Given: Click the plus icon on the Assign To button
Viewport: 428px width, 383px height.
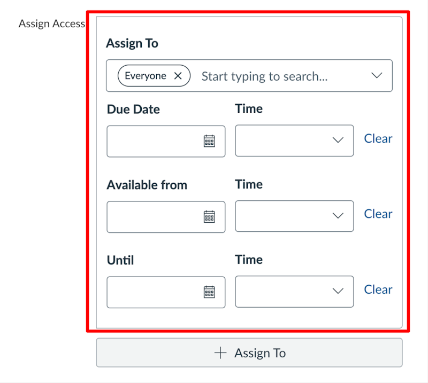Looking at the screenshot, I should tap(220, 353).
